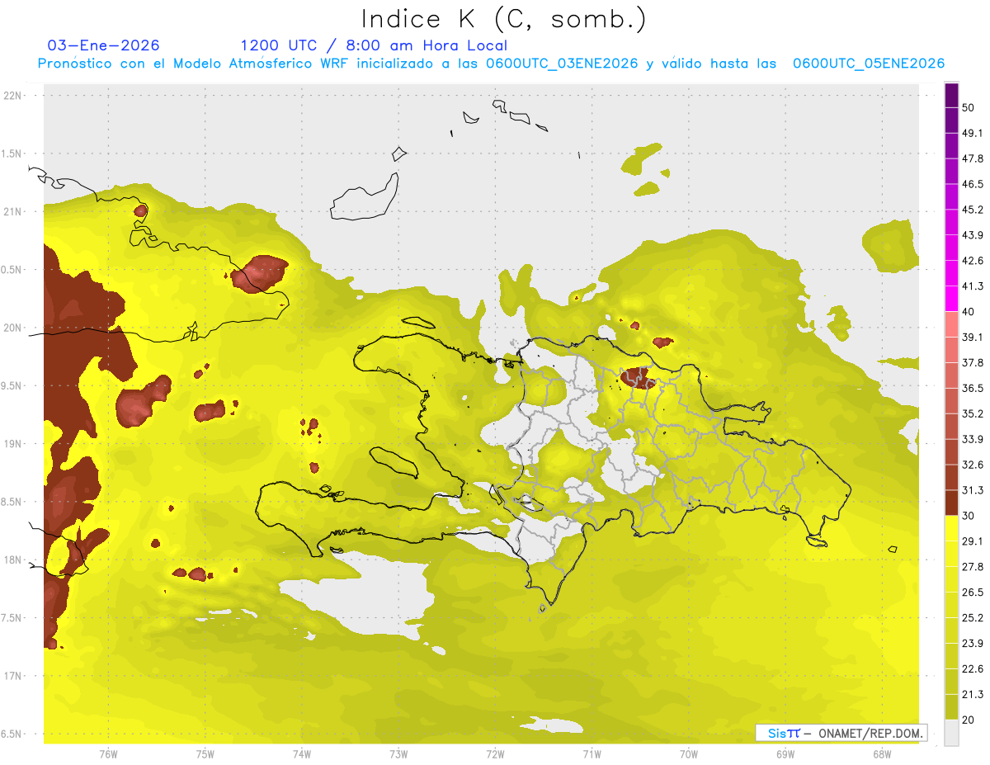Click the '46.5' colorbar label
This screenshot has height=765, width=990.
(x=972, y=184)
